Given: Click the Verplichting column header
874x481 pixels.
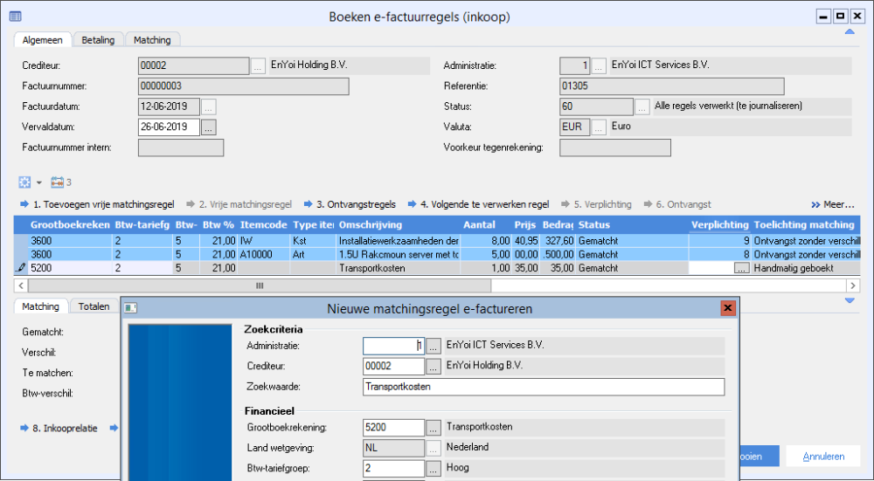Looking at the screenshot, I should (719, 225).
